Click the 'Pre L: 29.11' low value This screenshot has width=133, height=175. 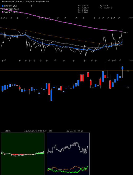tap(83, 10)
